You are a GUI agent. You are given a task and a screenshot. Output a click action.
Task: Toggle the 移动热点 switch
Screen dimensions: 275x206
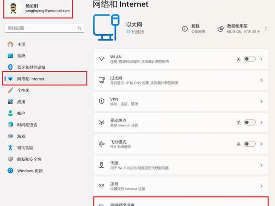(250, 123)
